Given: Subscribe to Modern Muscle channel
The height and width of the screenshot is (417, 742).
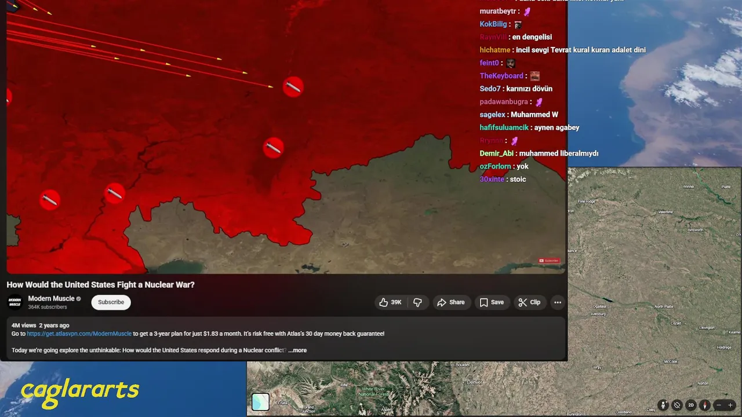Looking at the screenshot, I should [111, 302].
